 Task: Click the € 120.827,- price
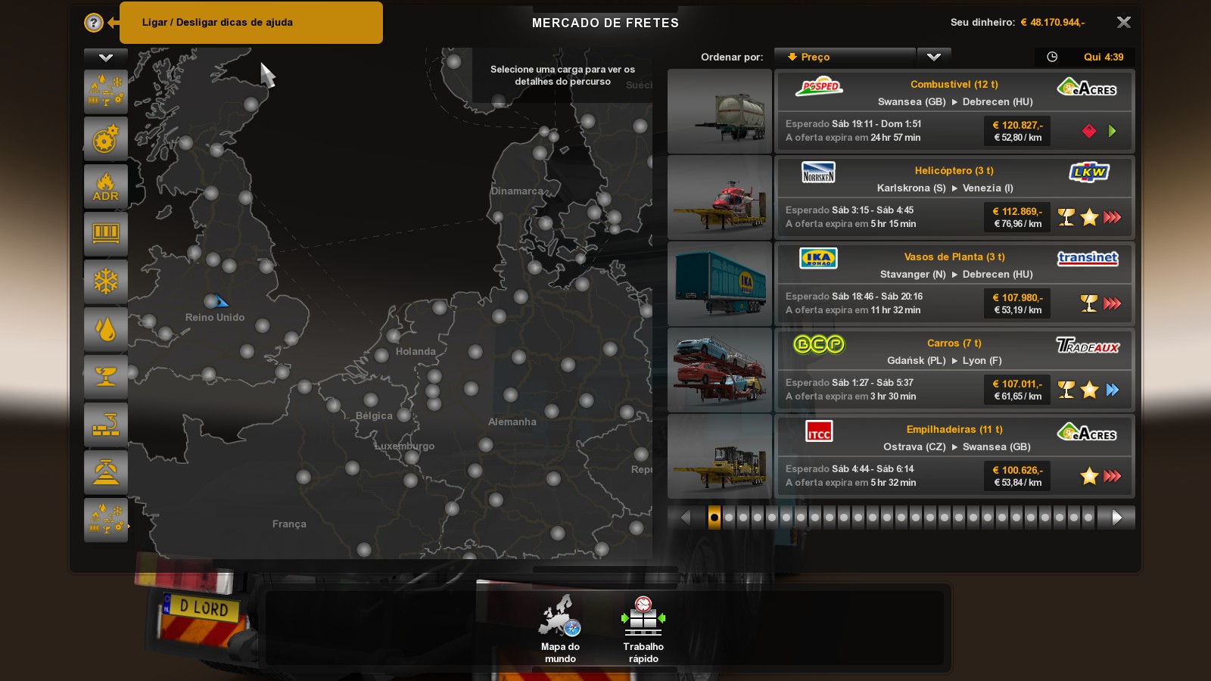(1017, 126)
